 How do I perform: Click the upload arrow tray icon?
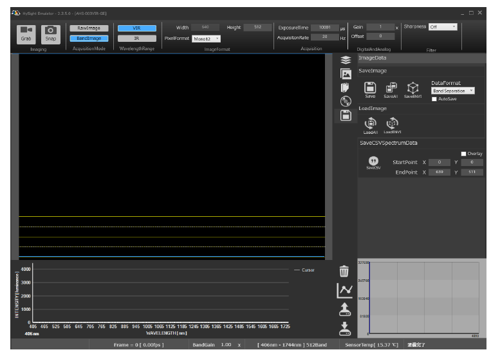(345, 310)
